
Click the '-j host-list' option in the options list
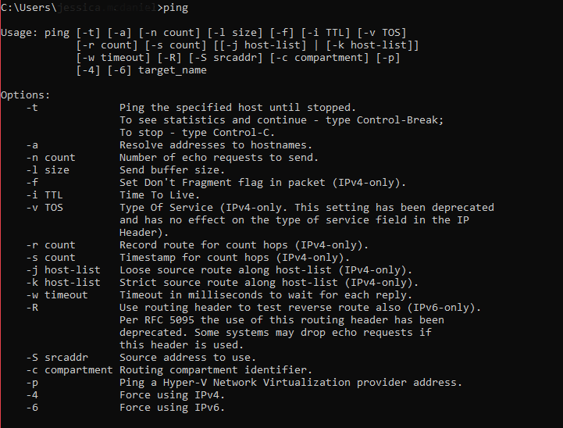click(63, 270)
